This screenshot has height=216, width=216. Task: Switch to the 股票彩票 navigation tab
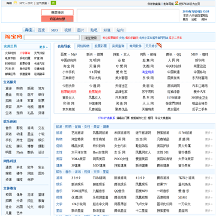pyautogui.click(x=101, y=46)
